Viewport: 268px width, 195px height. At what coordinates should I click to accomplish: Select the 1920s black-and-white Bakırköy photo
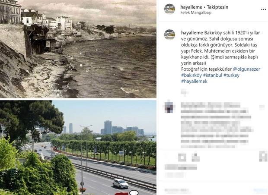pyautogui.click(x=78, y=49)
